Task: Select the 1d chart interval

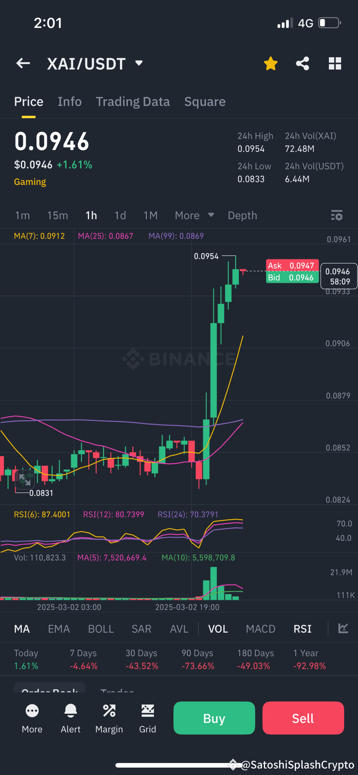Action: [x=120, y=215]
